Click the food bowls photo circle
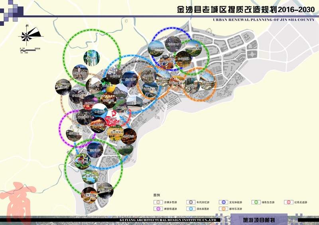This screenshot has height=225, width=319. 89,195
